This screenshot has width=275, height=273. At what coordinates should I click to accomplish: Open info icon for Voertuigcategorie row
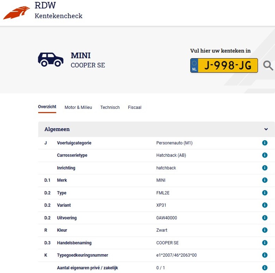click(x=265, y=143)
